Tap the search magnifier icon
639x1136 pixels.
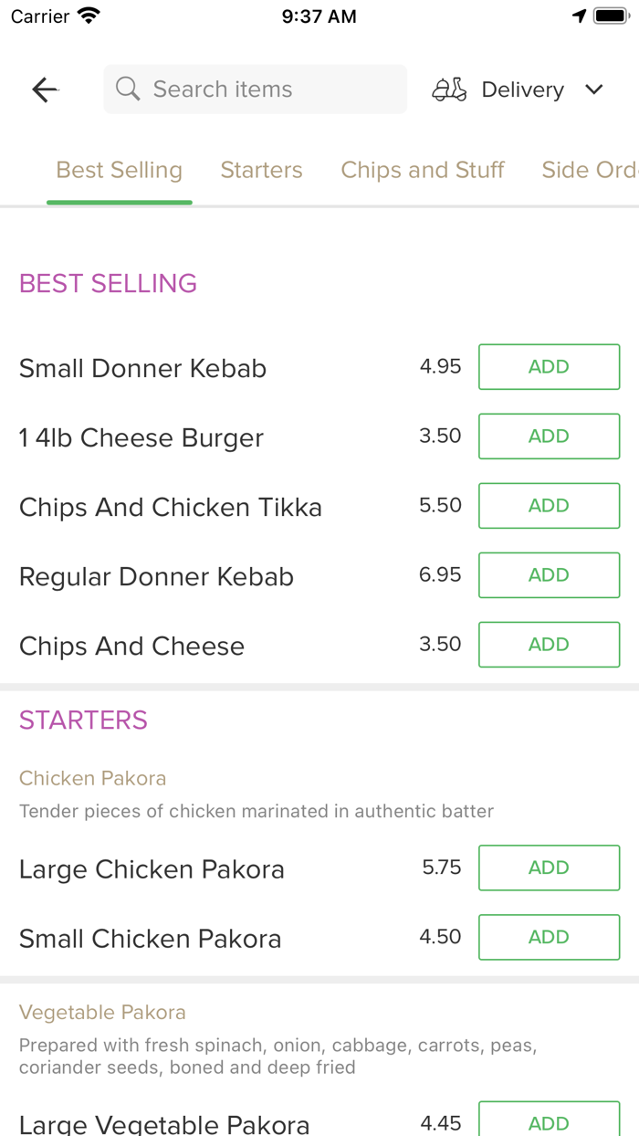(128, 89)
